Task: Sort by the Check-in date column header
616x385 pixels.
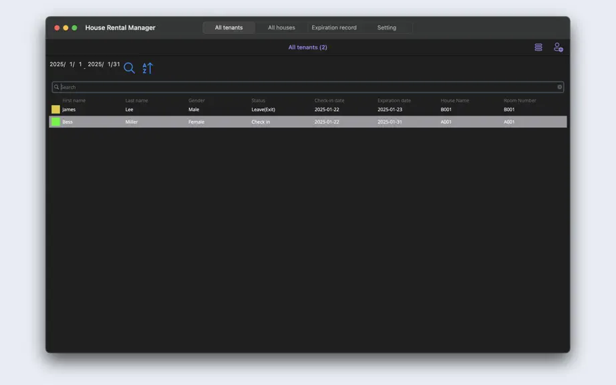Action: point(329,100)
